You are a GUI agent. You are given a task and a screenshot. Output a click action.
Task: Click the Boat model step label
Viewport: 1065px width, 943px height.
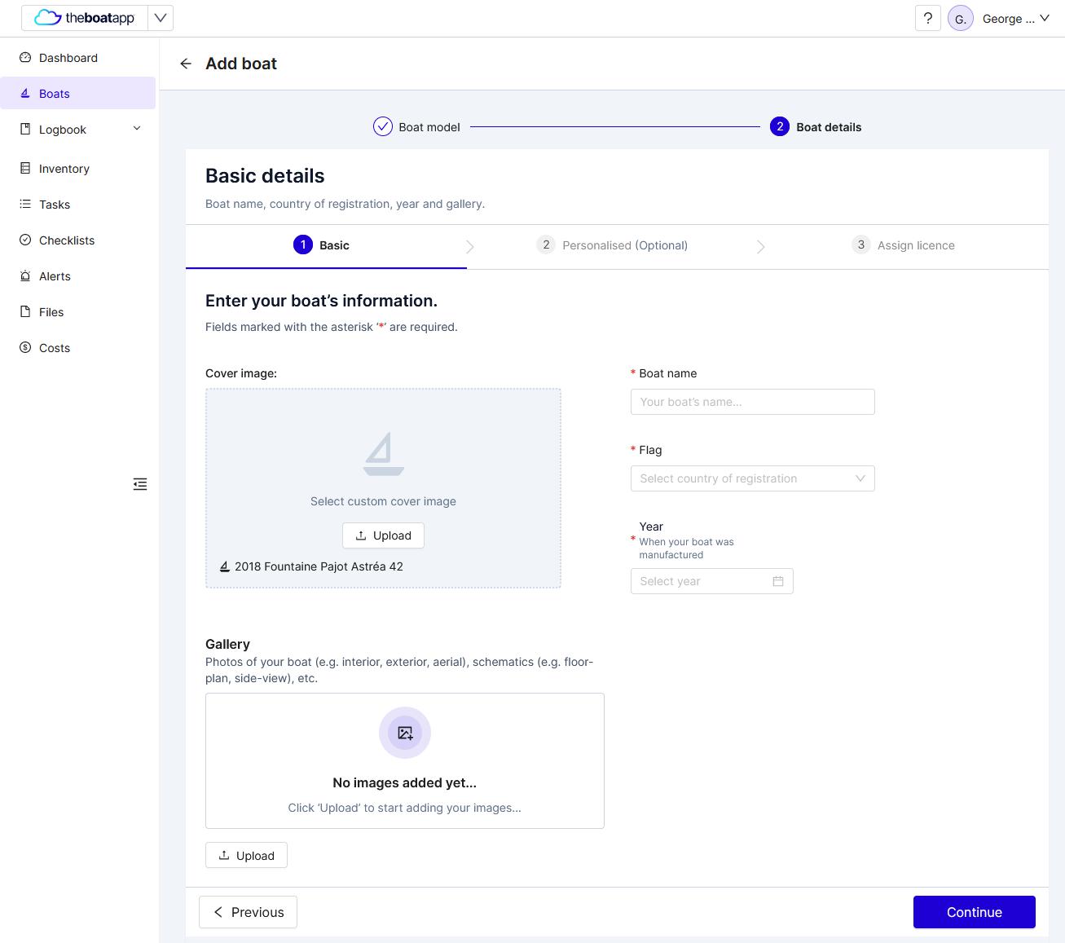tap(429, 127)
